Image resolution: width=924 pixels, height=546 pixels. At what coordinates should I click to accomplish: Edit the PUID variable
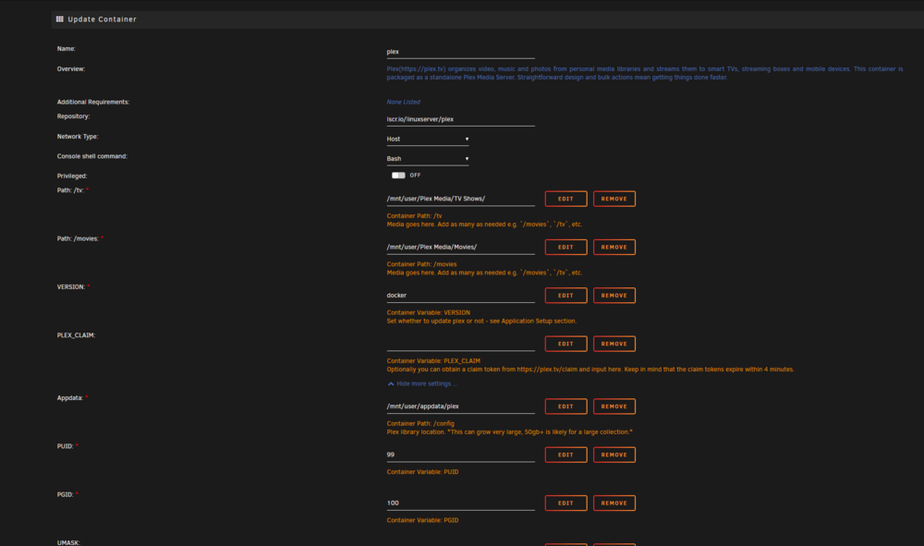[x=565, y=455]
